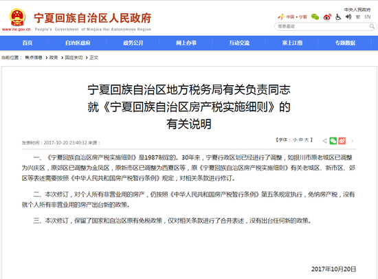The width and height of the screenshot is (378, 279).
Task: Open the 专题数据 menu tab
Action: click(345, 43)
